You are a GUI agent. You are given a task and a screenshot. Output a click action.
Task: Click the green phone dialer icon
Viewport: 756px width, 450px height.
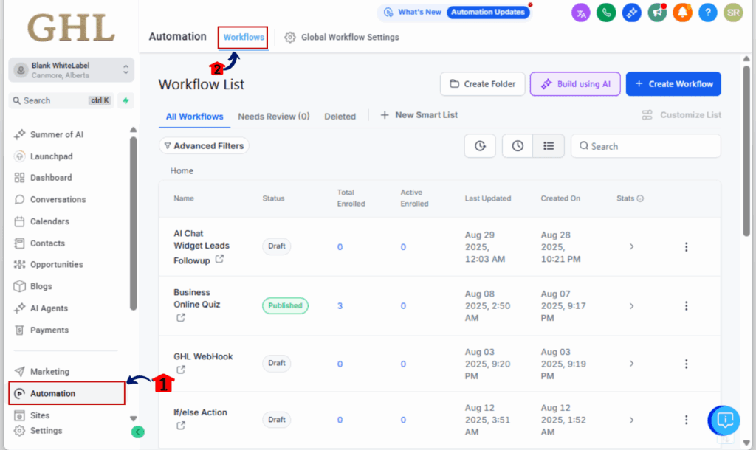click(606, 13)
